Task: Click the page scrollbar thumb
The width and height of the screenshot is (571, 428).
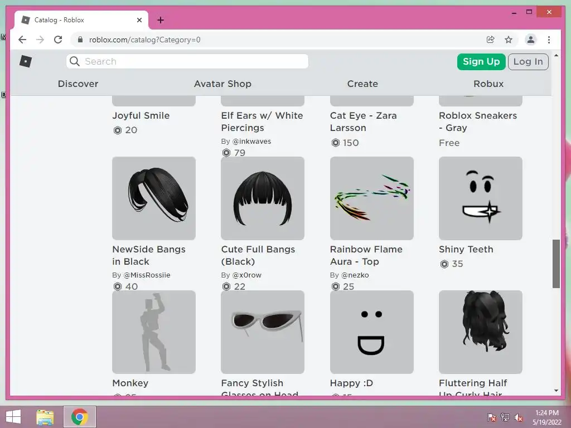Action: (x=556, y=264)
